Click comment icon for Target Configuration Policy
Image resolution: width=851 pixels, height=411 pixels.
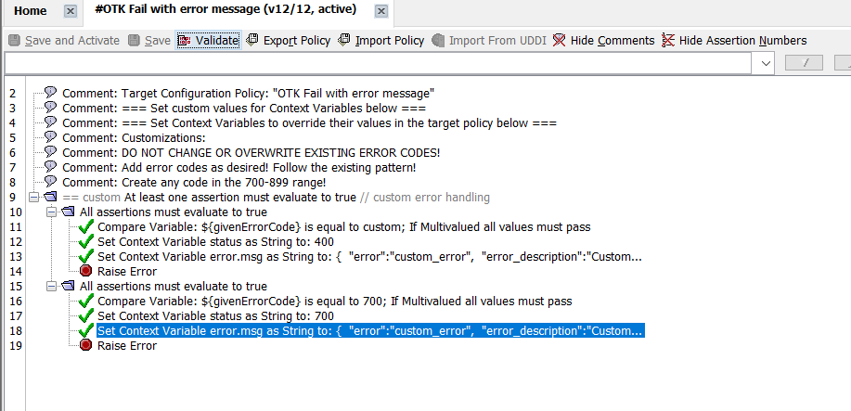click(50, 92)
